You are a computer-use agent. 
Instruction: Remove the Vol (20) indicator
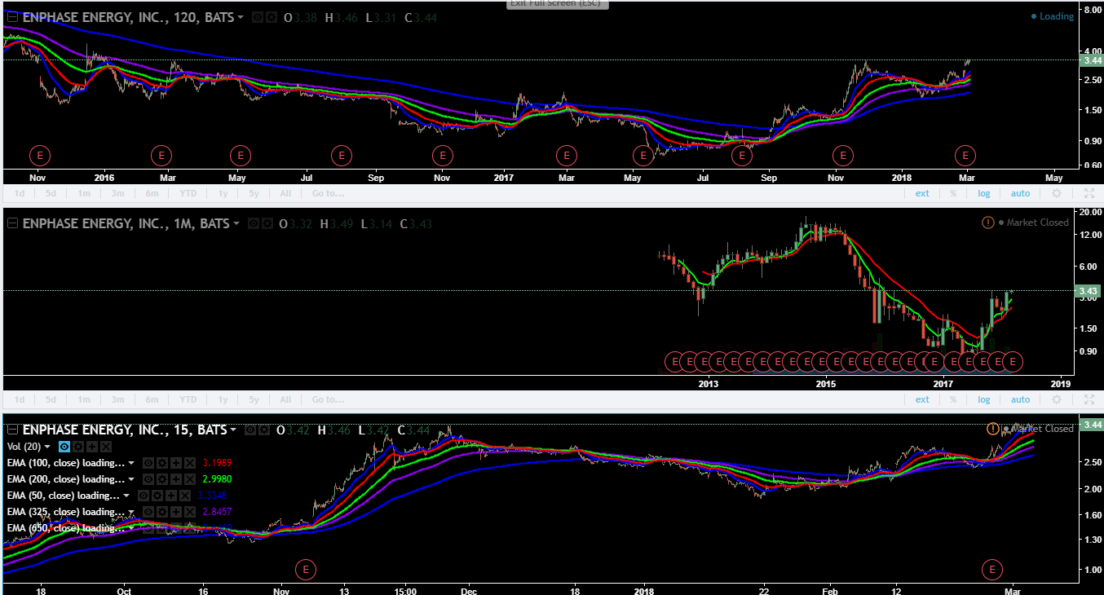tap(106, 447)
